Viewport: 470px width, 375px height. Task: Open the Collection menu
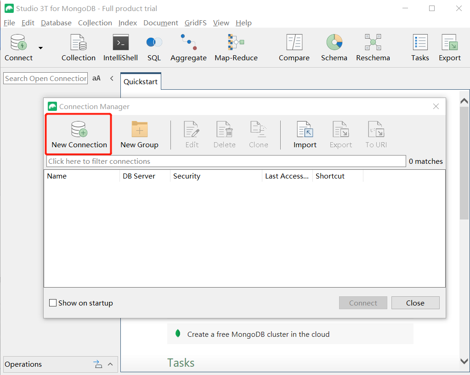(95, 23)
